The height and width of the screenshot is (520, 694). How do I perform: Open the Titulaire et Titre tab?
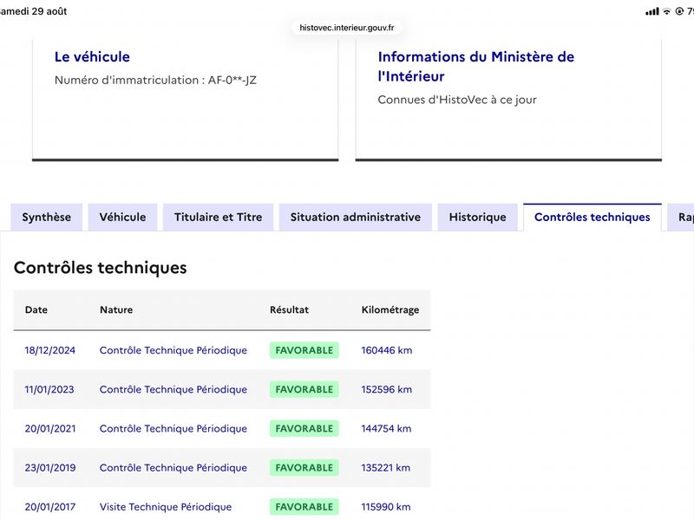click(219, 218)
